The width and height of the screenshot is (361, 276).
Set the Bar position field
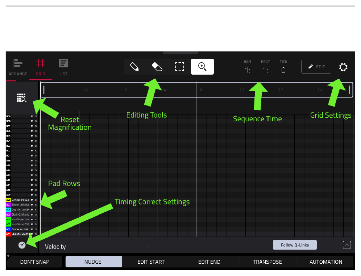coord(248,70)
